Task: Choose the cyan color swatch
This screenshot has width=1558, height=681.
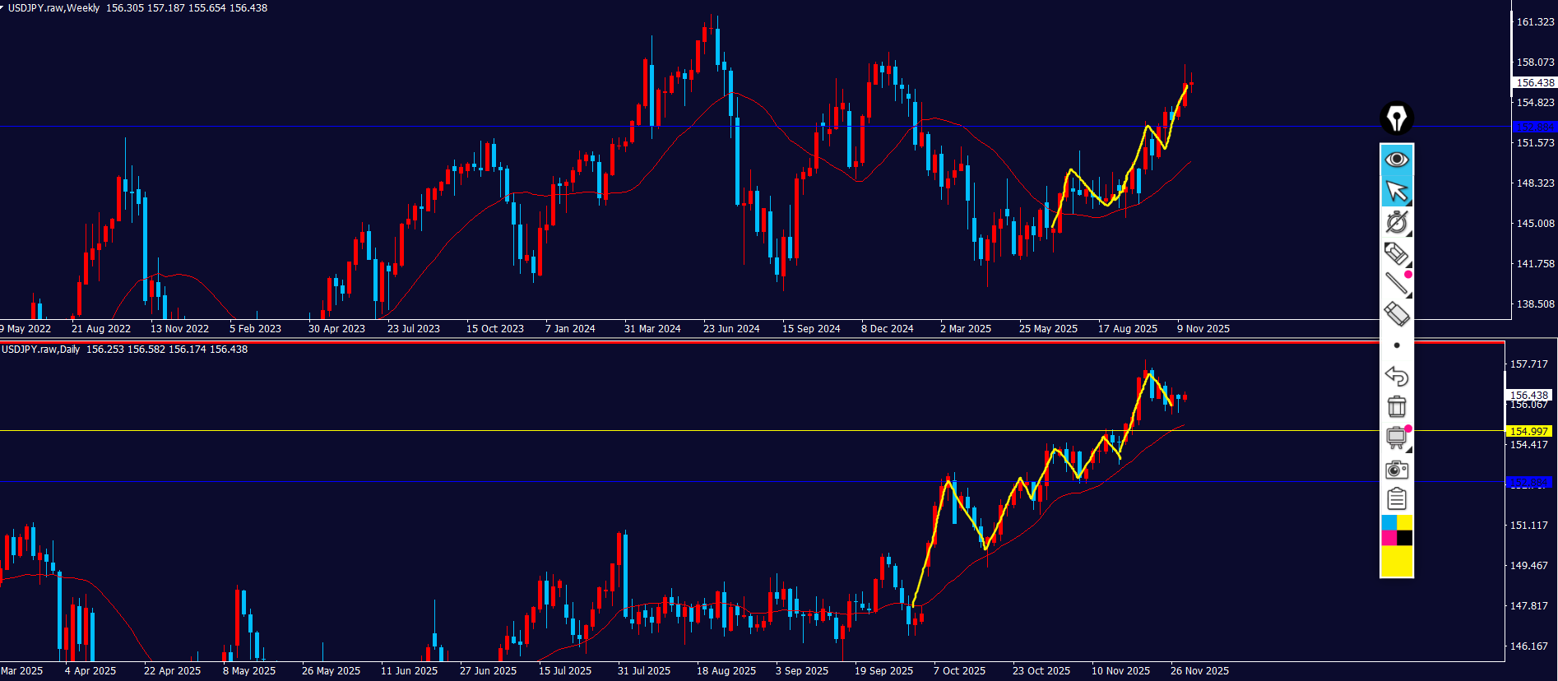Action: click(x=1389, y=523)
